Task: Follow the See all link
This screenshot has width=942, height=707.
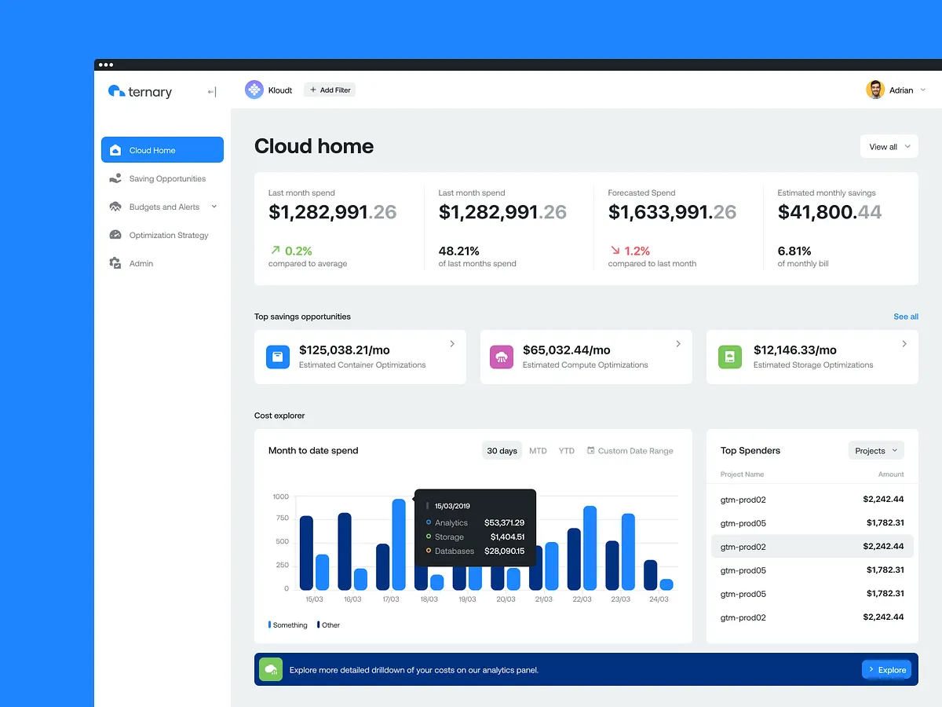Action: tap(906, 317)
